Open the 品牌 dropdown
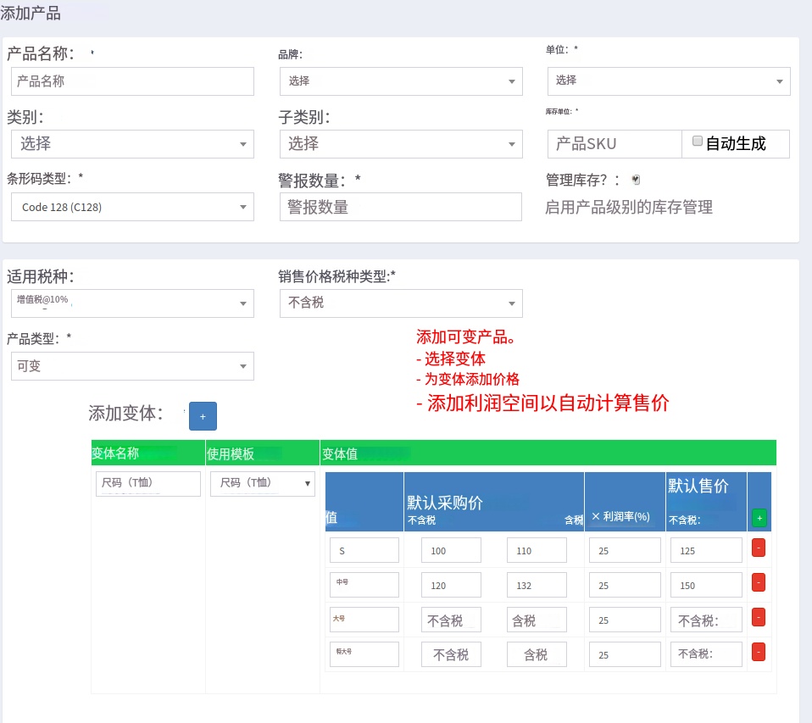The image size is (812, 723). [400, 81]
